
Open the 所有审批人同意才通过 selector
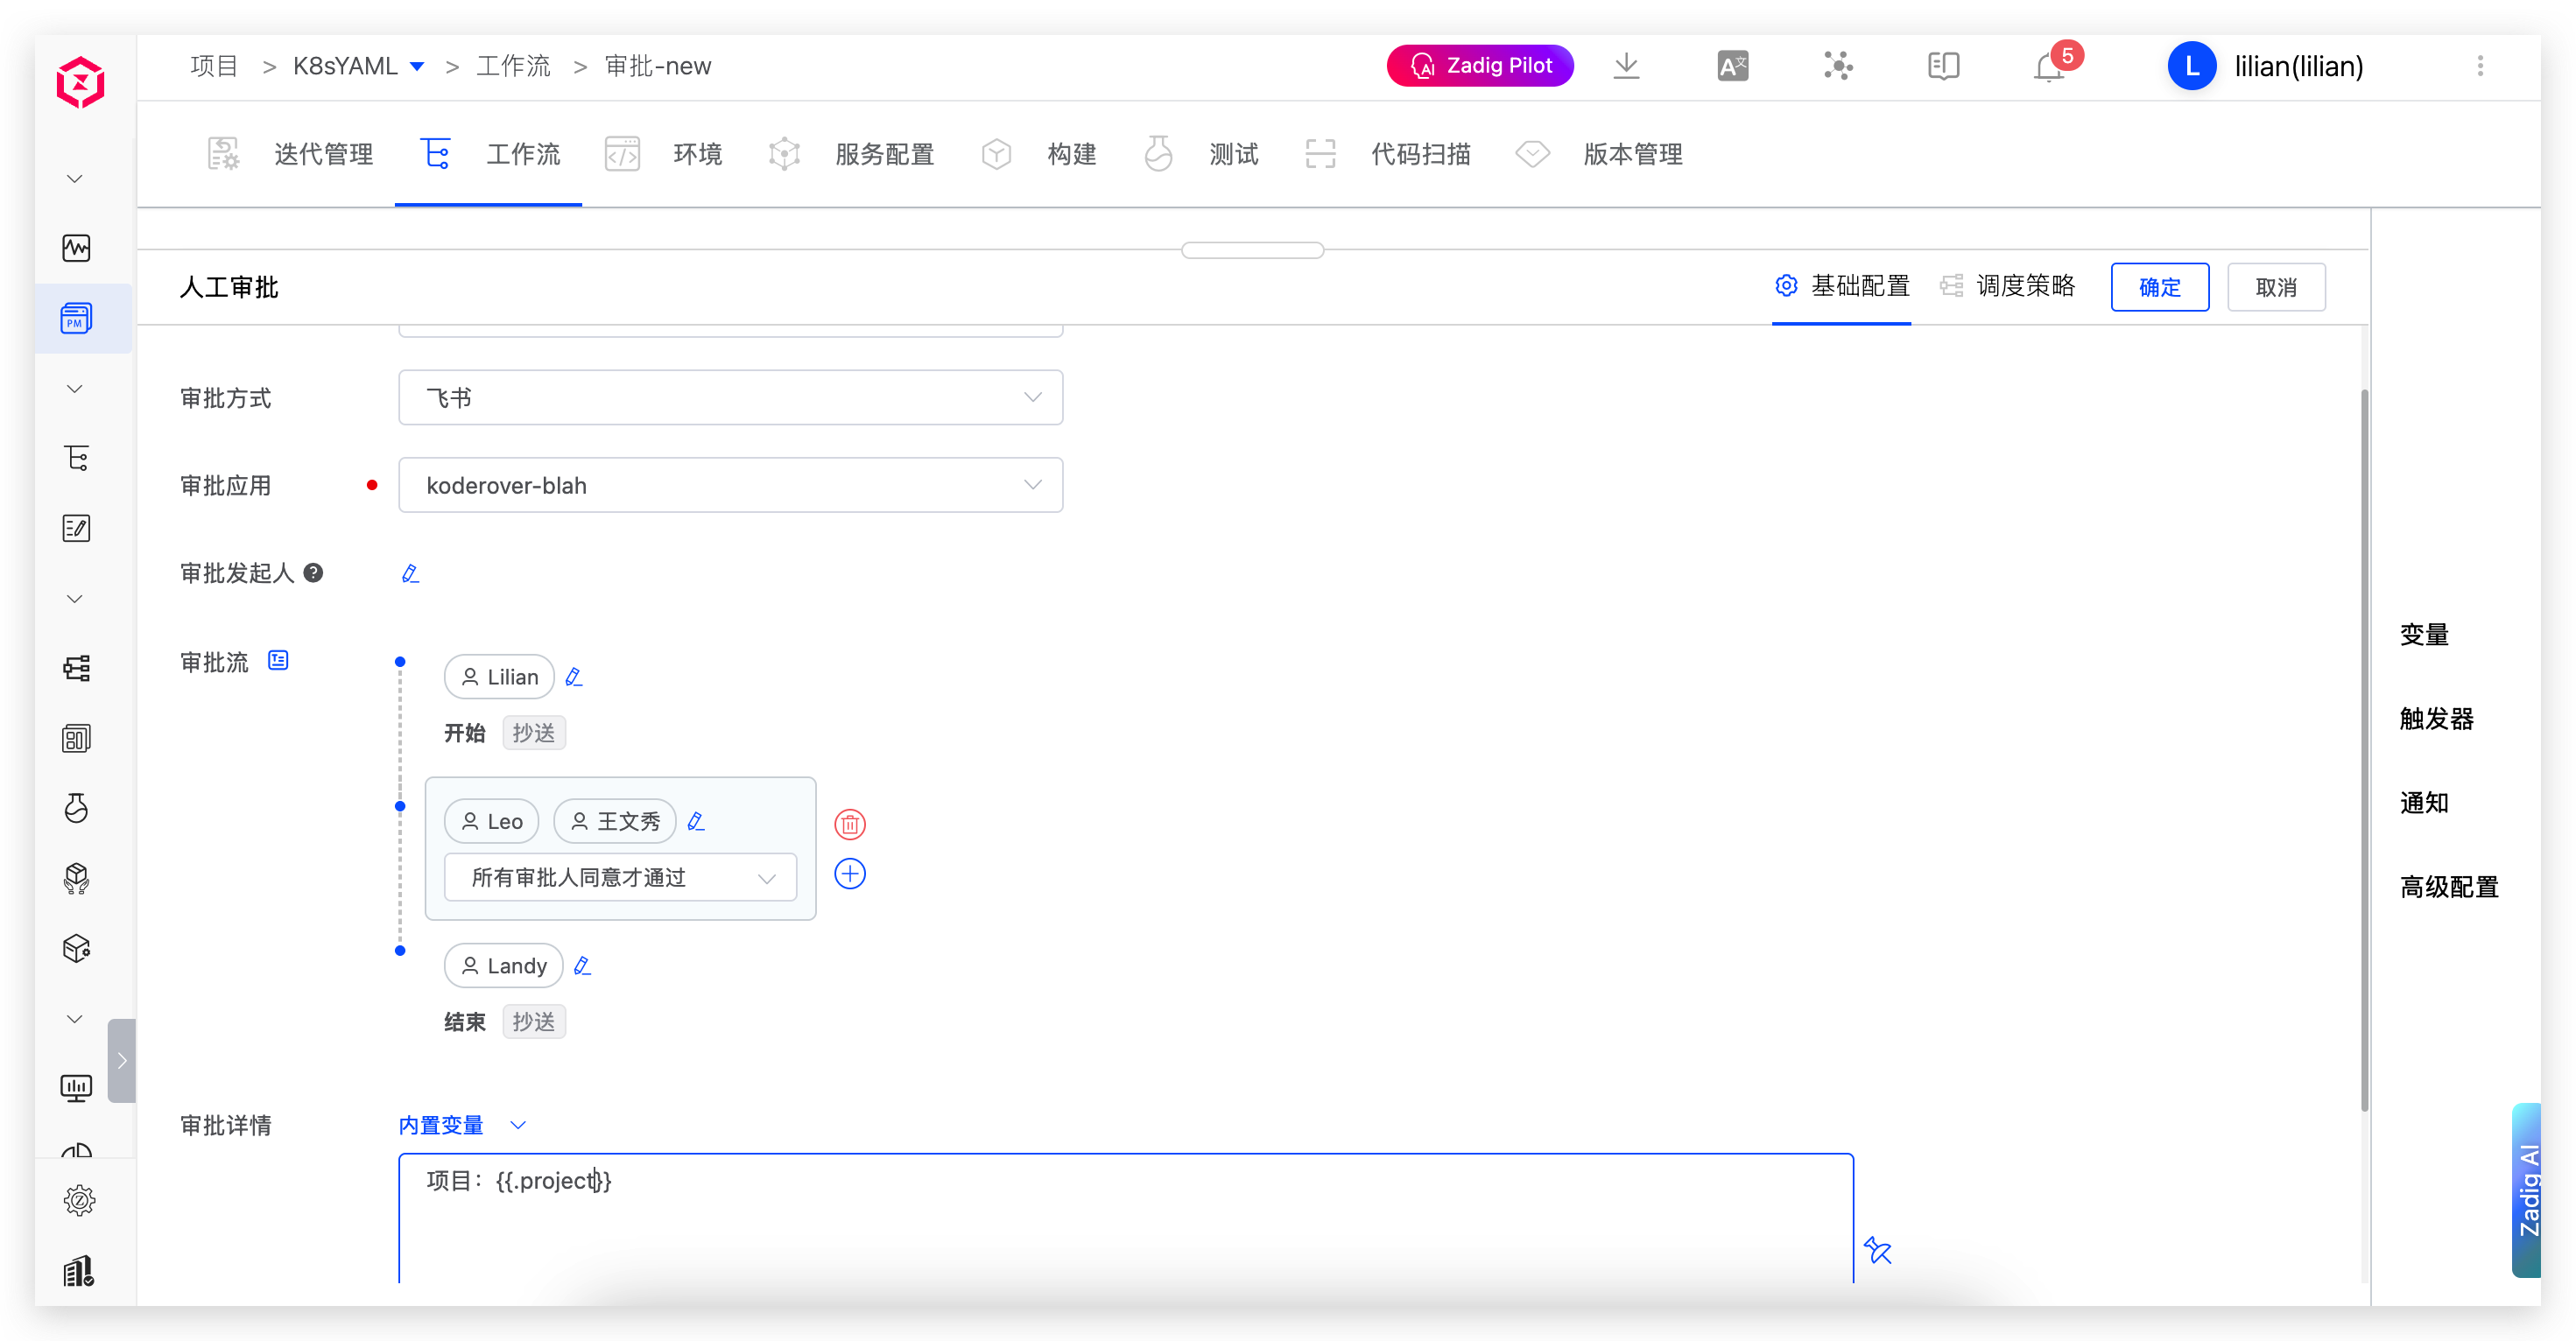click(x=620, y=877)
